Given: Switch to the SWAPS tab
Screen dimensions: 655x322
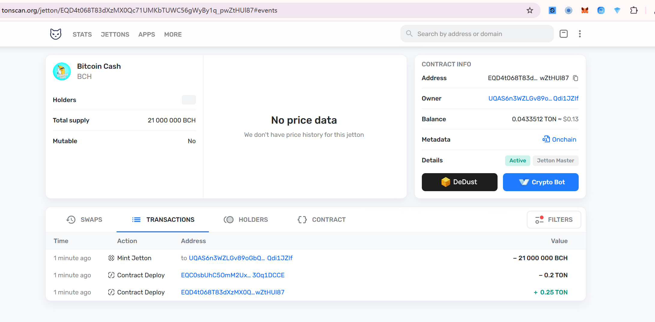Looking at the screenshot, I should [84, 220].
